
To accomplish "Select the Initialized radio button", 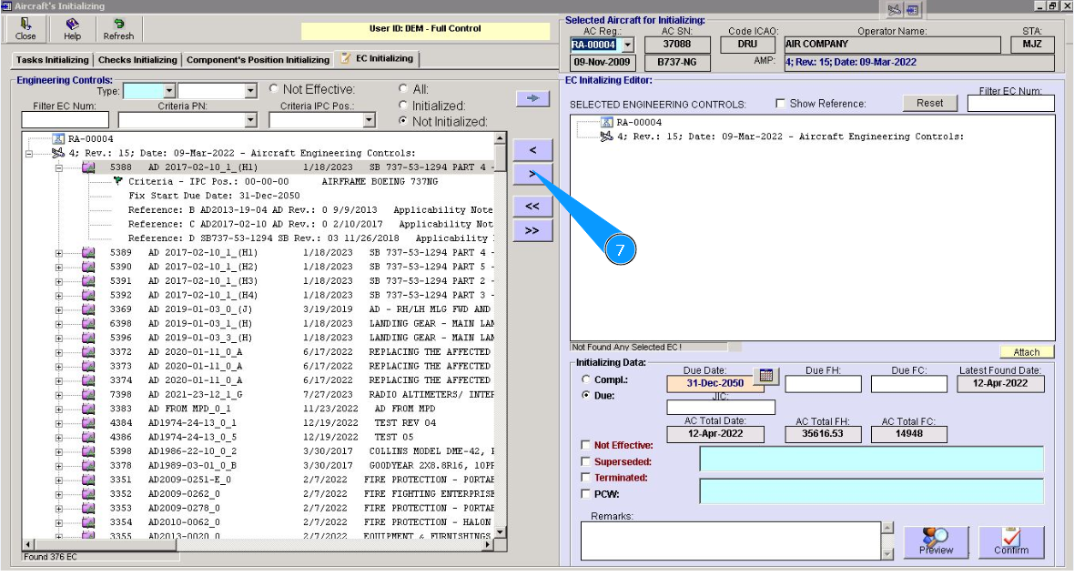I will 403,106.
